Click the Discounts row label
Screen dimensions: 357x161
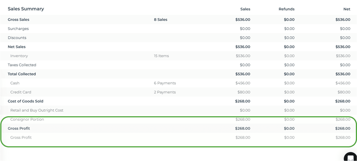[x=17, y=38]
